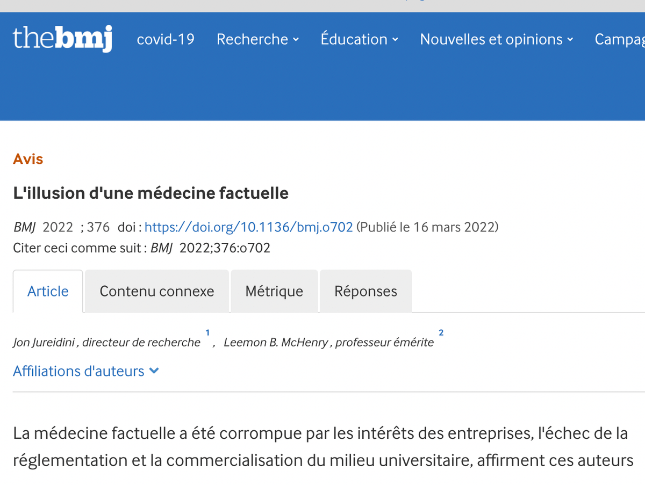The width and height of the screenshot is (645, 485).
Task: Open the doi.org article link
Action: (x=248, y=227)
